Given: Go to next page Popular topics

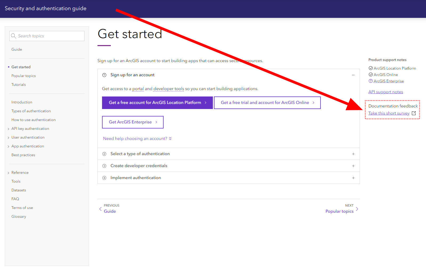Looking at the screenshot, I should click(x=339, y=211).
